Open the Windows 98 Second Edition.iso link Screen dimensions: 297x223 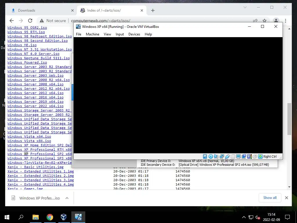point(37,41)
